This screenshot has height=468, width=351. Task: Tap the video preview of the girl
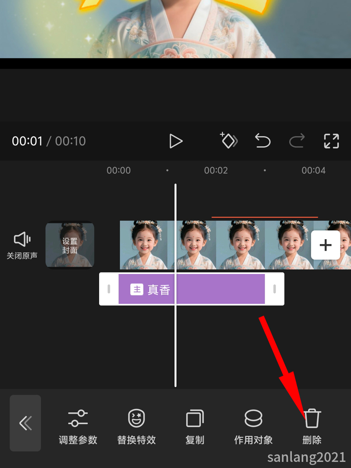(x=175, y=31)
